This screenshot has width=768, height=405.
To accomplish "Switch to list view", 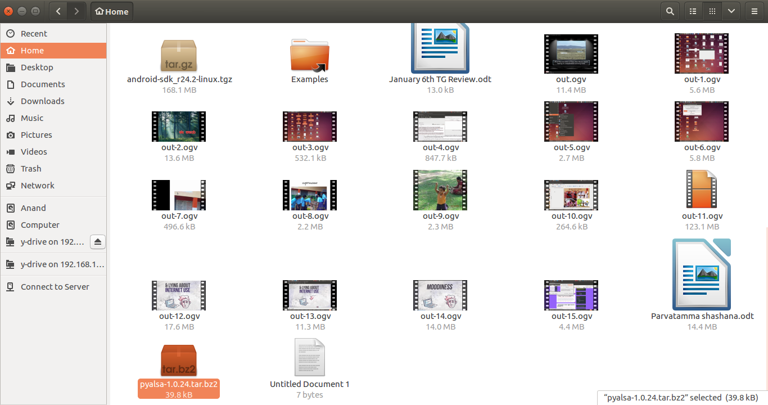I will tap(693, 11).
